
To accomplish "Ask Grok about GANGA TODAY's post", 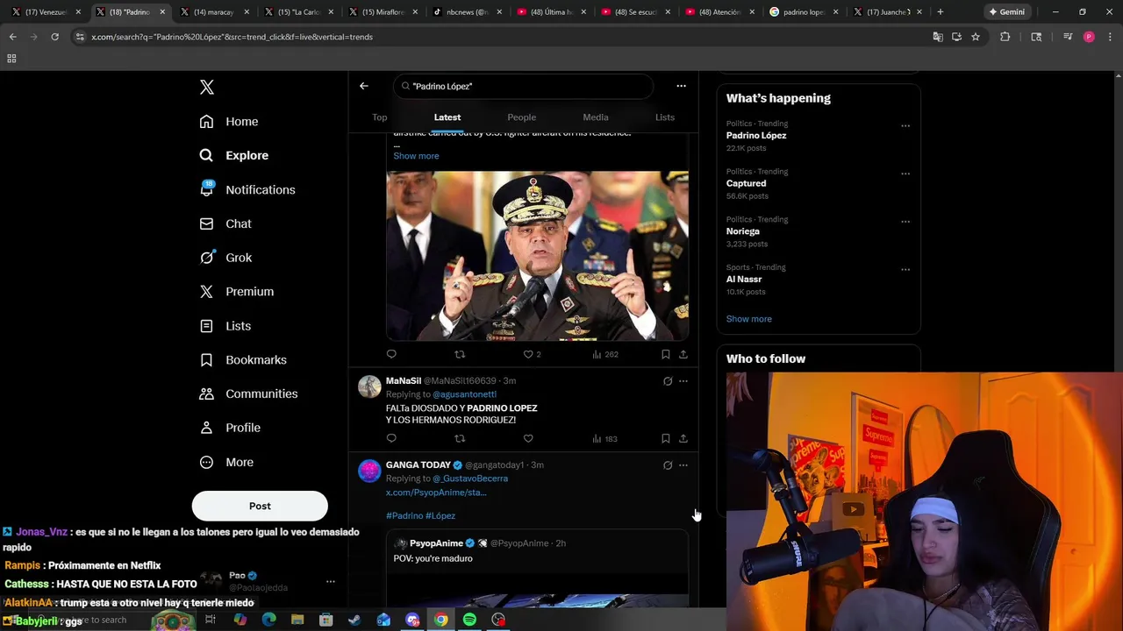I will pos(668,465).
